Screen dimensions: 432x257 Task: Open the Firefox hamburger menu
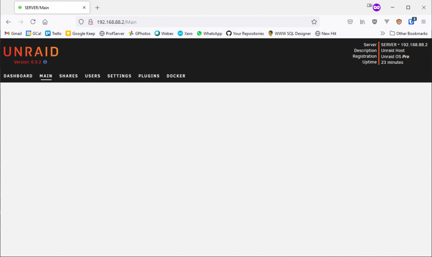pos(423,22)
